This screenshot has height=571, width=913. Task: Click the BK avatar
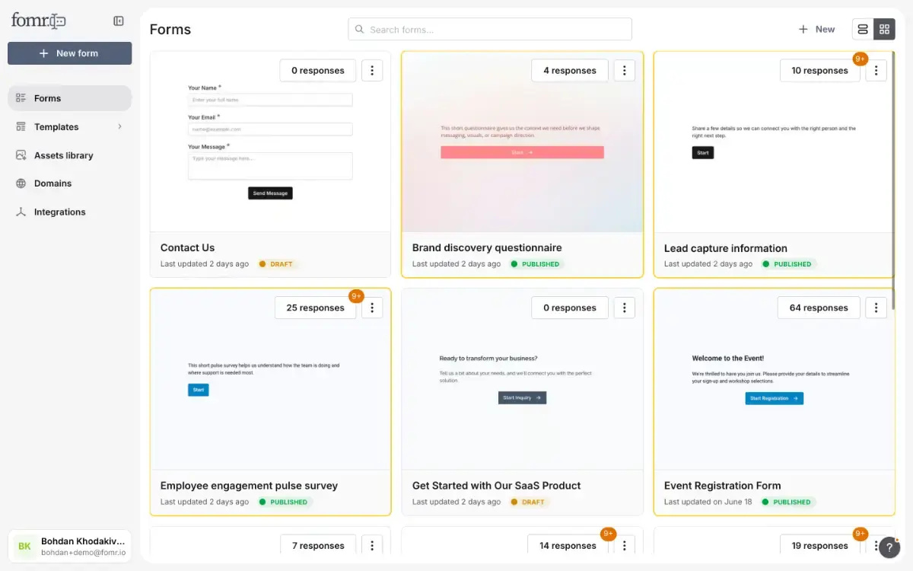click(x=24, y=547)
